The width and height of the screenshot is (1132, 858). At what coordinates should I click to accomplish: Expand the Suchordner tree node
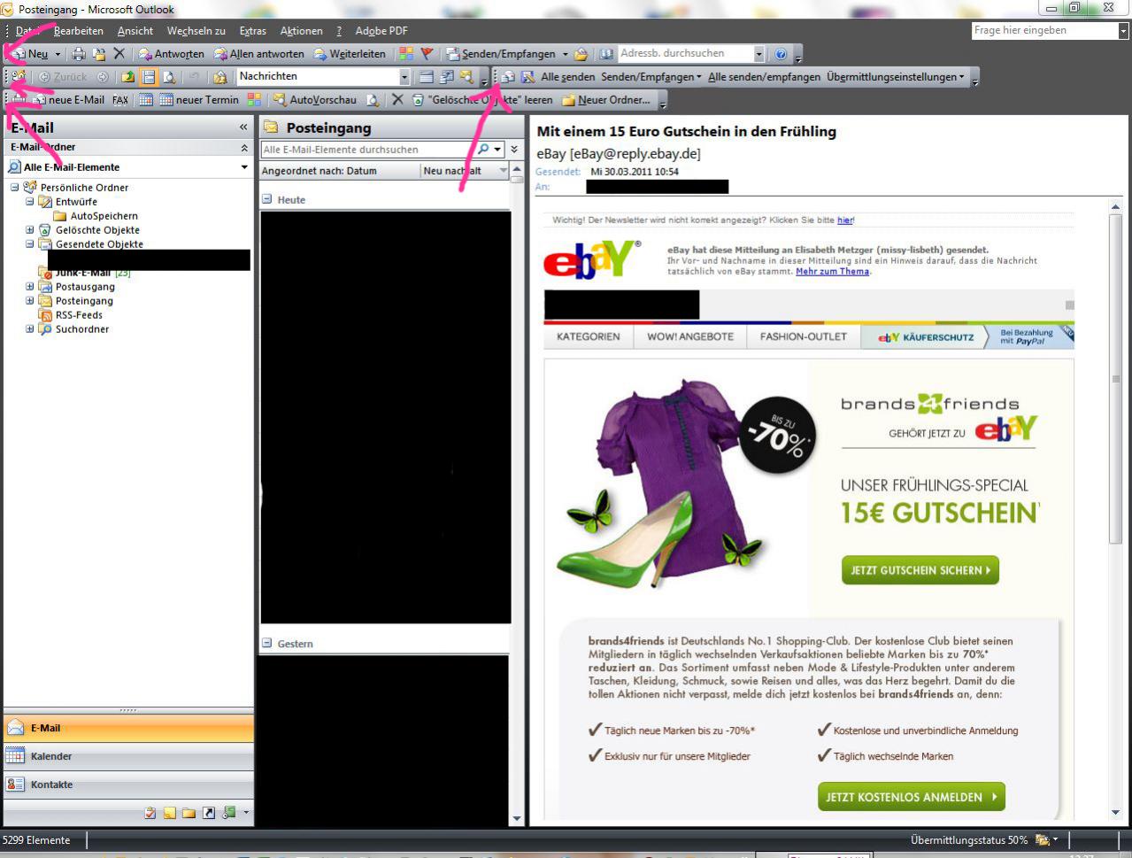(x=29, y=329)
